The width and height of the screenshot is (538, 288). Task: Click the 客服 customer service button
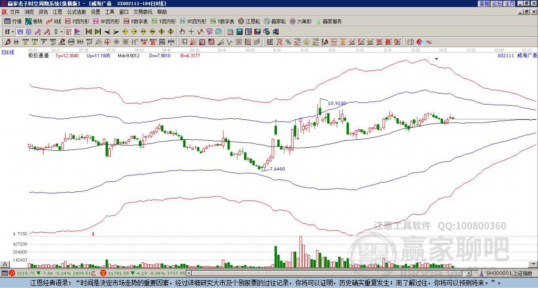(484, 3)
